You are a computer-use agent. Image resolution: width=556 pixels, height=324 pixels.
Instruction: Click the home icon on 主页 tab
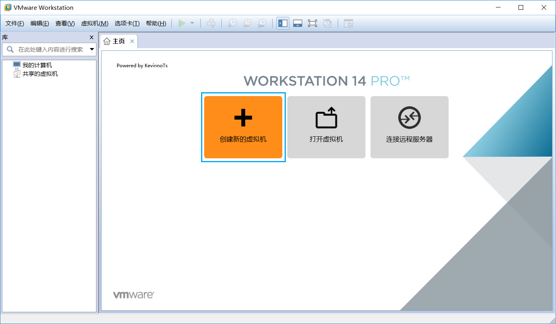pyautogui.click(x=107, y=41)
